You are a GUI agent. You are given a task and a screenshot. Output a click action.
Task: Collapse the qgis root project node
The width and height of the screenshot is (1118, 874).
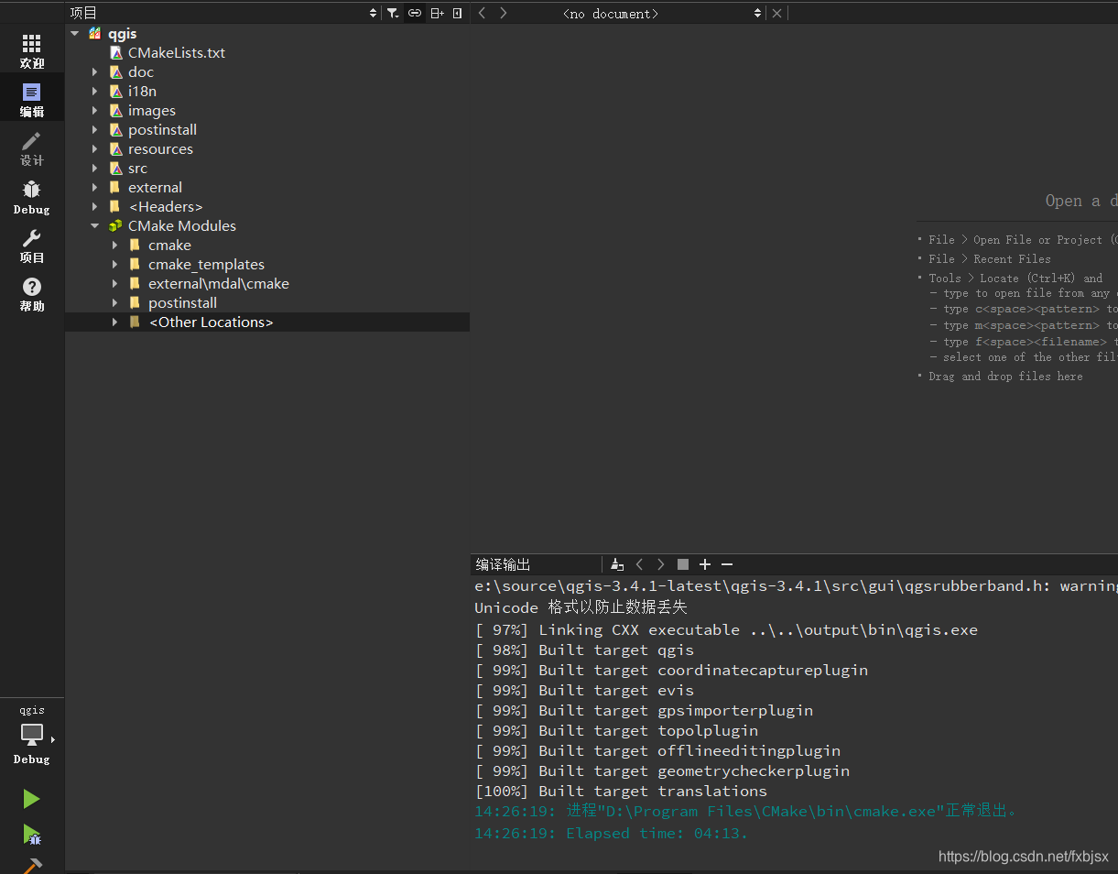tap(75, 33)
